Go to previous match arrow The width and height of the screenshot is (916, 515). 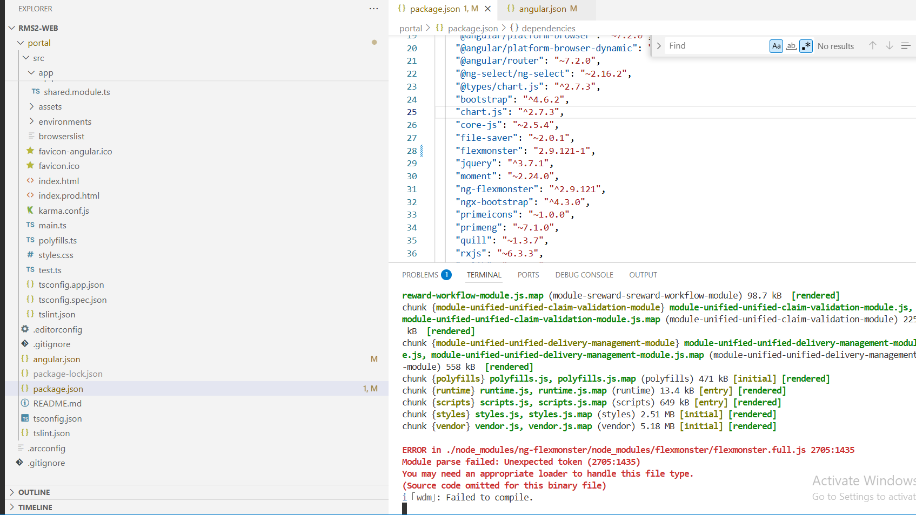coord(872,46)
